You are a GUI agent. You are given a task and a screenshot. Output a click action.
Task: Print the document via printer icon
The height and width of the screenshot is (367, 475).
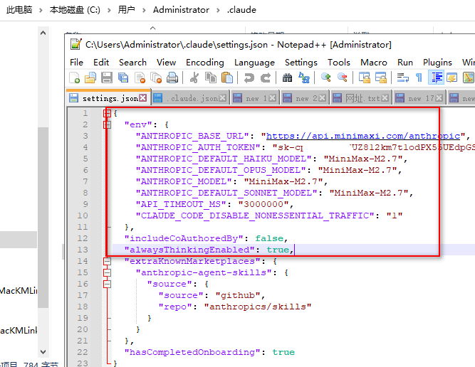coord(172,78)
